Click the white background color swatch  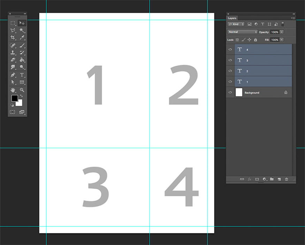[20, 104]
